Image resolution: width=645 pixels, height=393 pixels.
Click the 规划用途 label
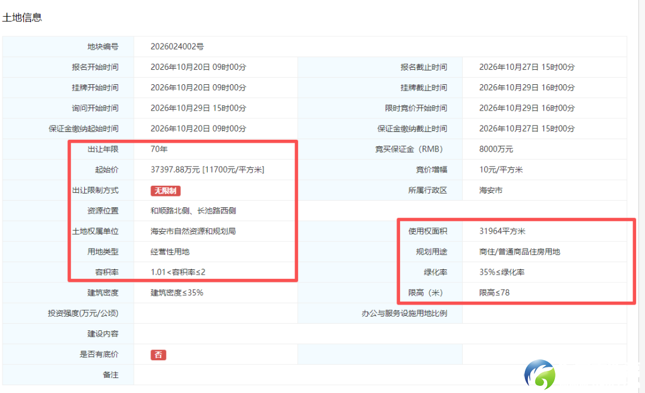432,252
